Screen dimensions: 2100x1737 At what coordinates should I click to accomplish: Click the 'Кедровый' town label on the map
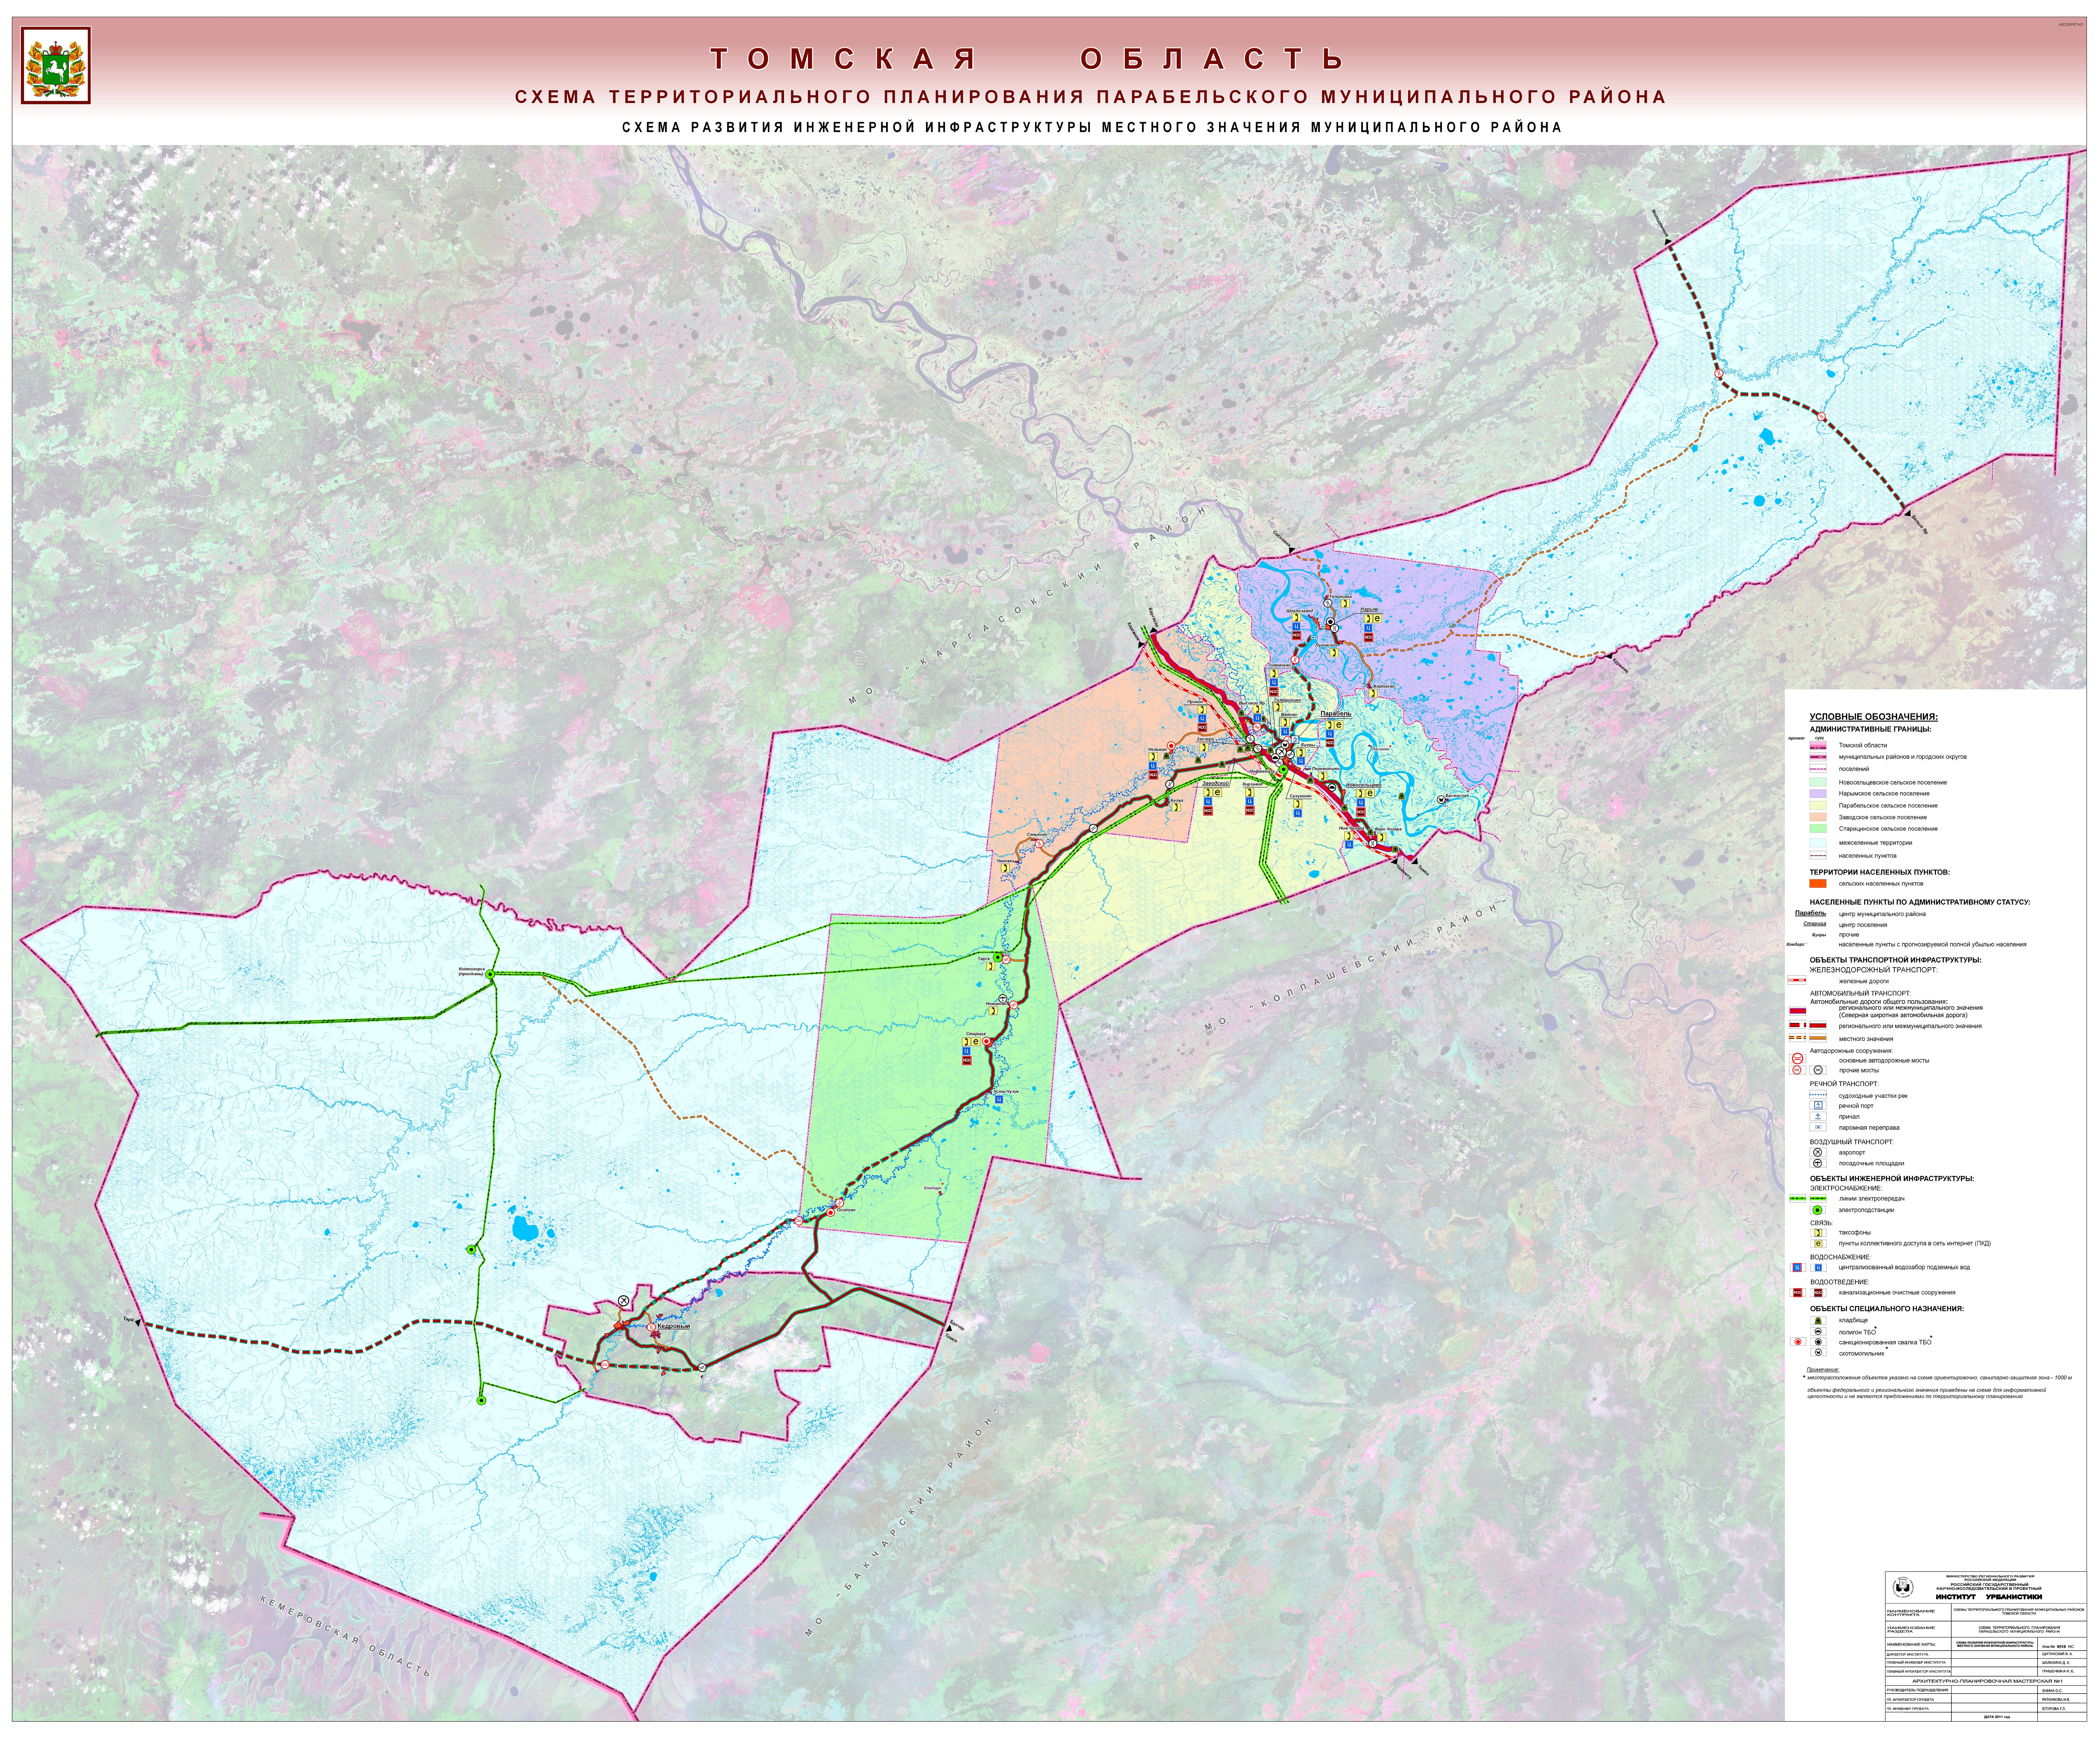[x=674, y=1326]
